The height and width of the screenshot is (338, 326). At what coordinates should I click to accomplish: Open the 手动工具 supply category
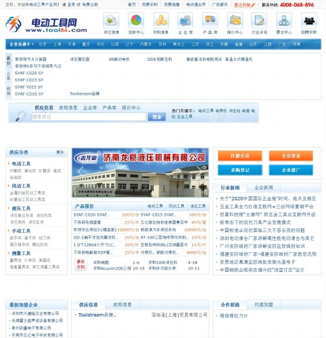tap(21, 231)
